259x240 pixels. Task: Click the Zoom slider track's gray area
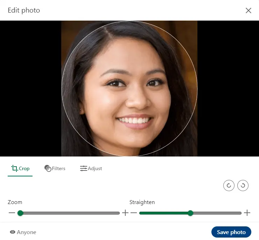[71, 213]
